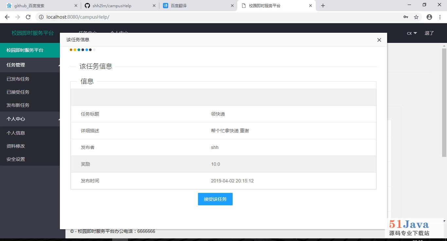Click the localhost address bar field
Viewport: 447px width, 241px height.
[223, 17]
